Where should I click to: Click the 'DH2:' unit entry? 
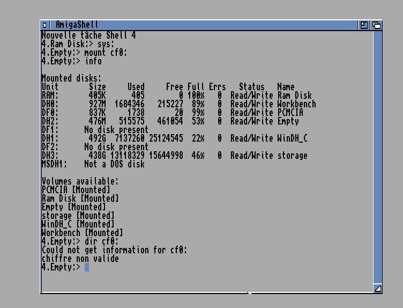[x=50, y=121]
